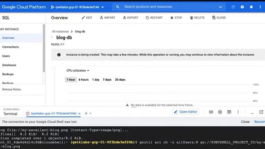Click the search magnifier icon
265x149 pixels.
pyautogui.click(x=118, y=7)
